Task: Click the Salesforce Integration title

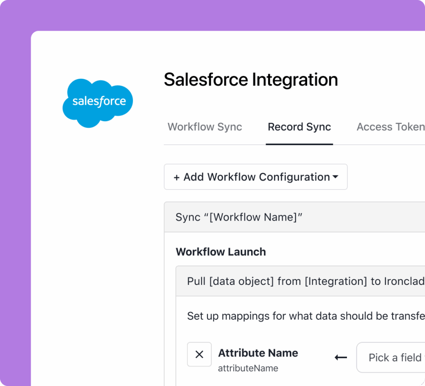Action: click(251, 80)
